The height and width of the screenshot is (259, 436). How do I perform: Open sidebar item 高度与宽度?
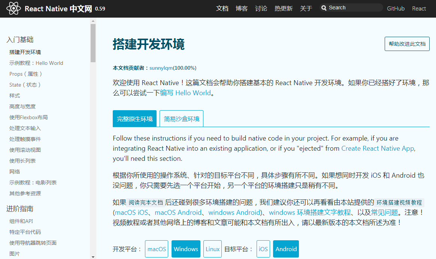pyautogui.click(x=22, y=106)
